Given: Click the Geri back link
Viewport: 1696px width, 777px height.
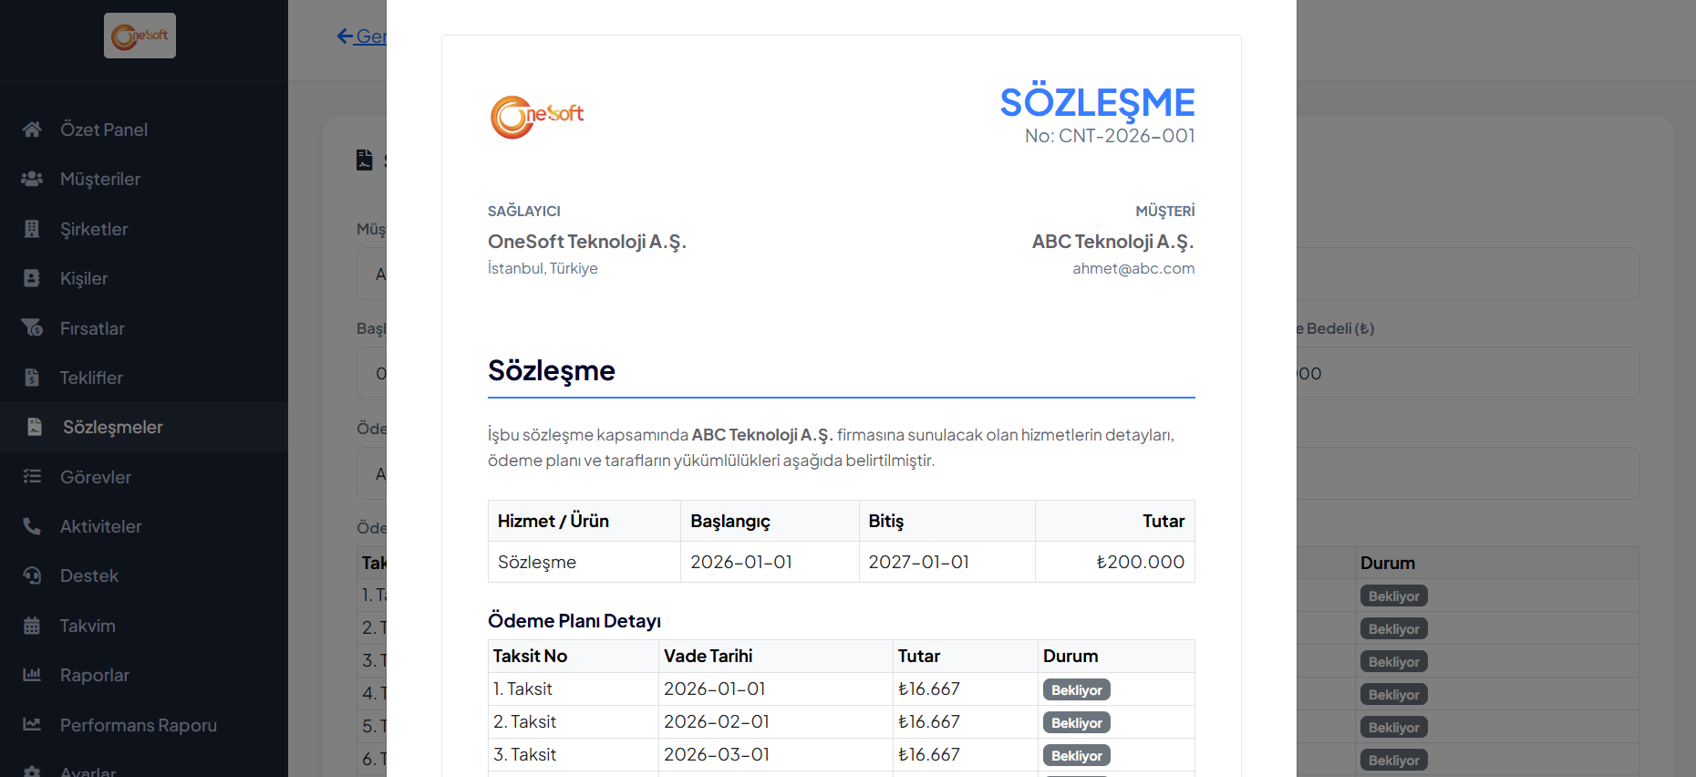Looking at the screenshot, I should click(362, 36).
